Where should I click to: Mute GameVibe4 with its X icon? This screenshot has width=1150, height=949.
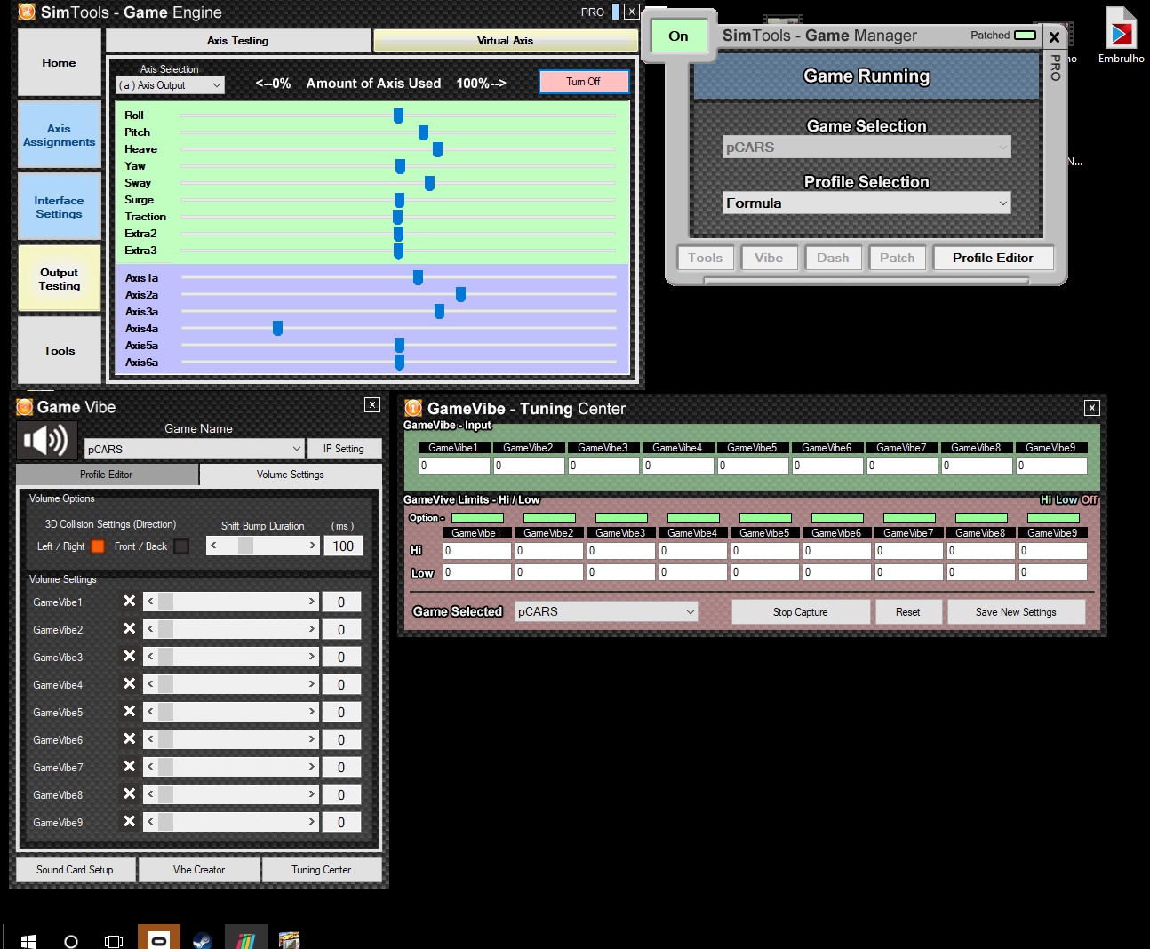130,684
